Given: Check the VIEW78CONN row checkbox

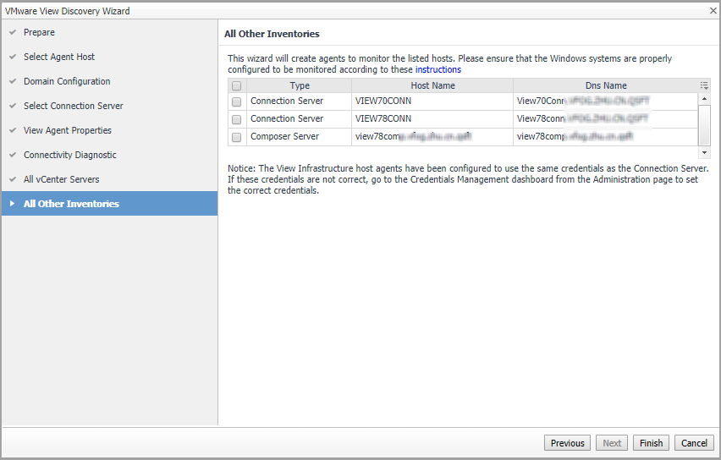Looking at the screenshot, I should (x=236, y=119).
